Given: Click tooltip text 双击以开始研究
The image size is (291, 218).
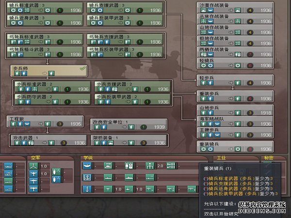Looking at the screenshot, I should tap(221, 214).
